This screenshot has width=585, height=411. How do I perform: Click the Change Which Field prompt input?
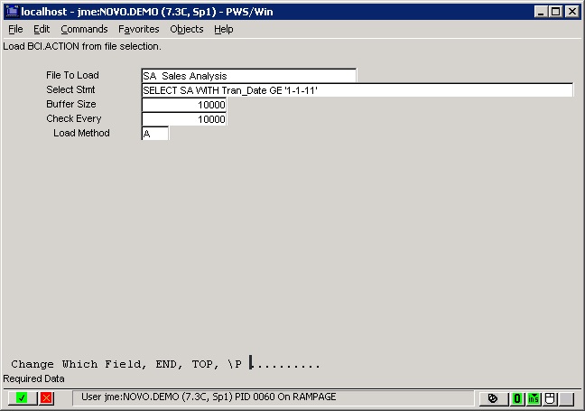[284, 365]
